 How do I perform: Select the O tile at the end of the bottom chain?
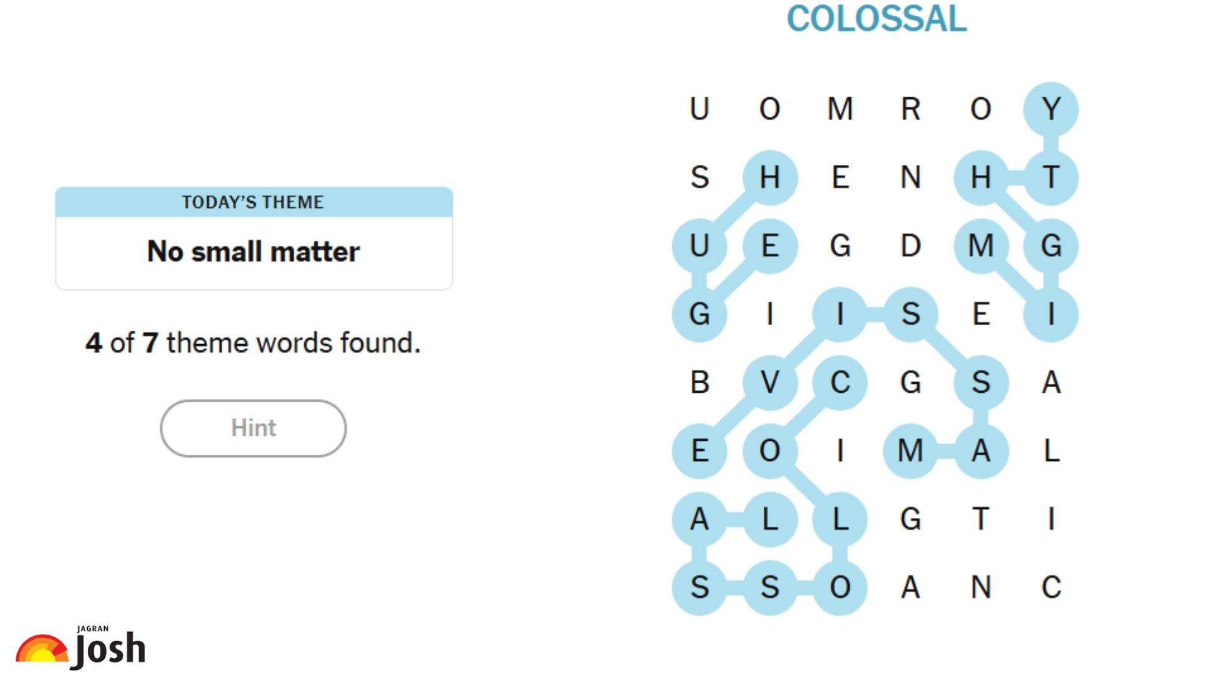840,587
